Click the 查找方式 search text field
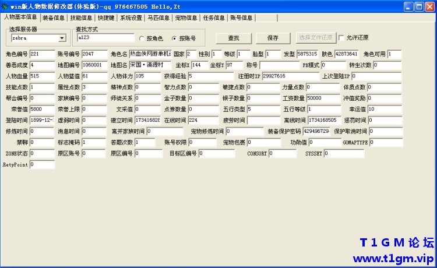Screen dimensions: 437x268 [x=105, y=38]
